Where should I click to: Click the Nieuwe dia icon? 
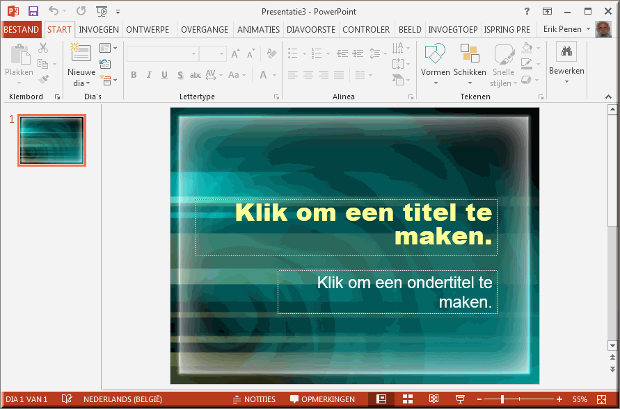80,51
